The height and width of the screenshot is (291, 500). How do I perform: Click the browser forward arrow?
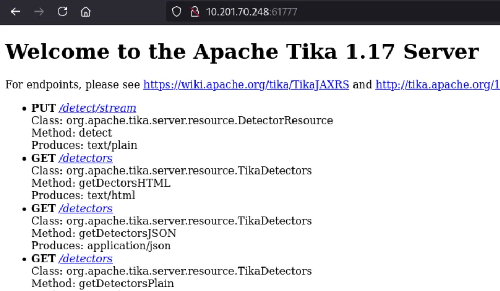tap(39, 12)
